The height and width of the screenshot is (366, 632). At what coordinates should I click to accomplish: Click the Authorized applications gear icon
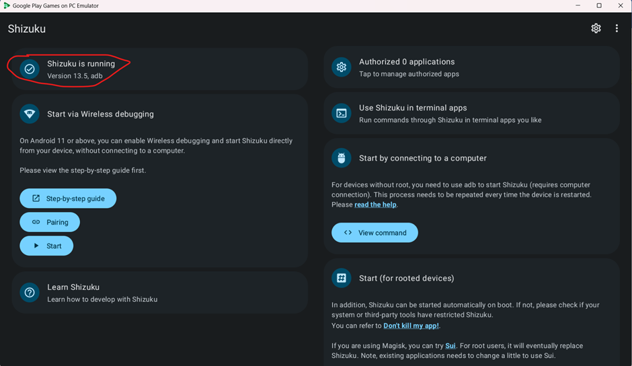click(342, 67)
